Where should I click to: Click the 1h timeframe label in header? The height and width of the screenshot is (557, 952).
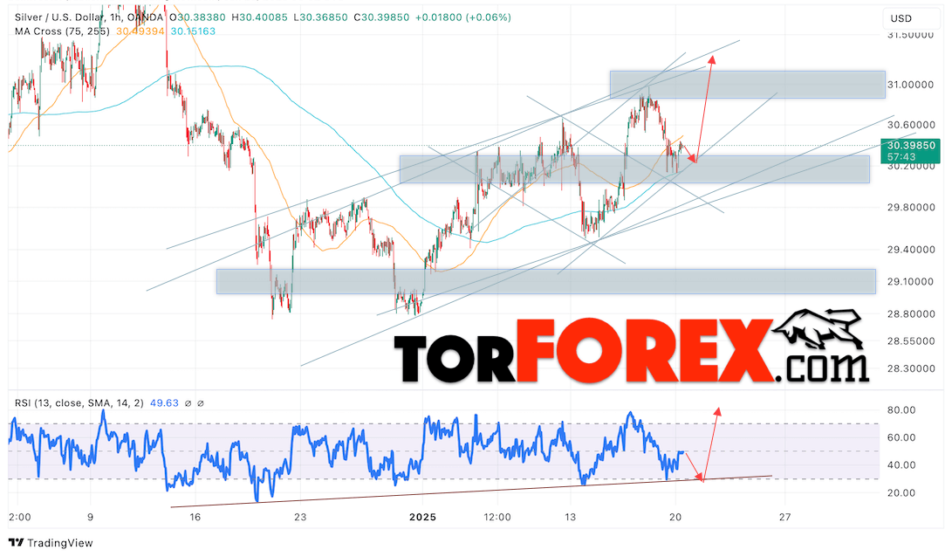(115, 17)
